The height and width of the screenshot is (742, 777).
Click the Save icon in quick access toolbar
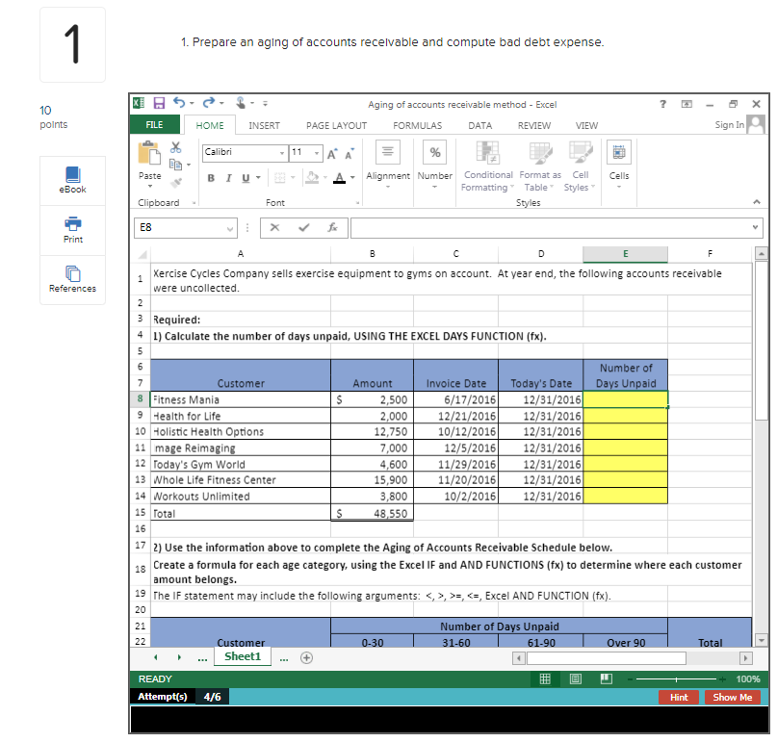tap(159, 103)
